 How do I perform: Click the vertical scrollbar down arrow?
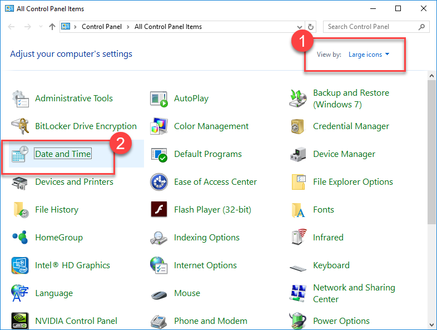click(431, 324)
